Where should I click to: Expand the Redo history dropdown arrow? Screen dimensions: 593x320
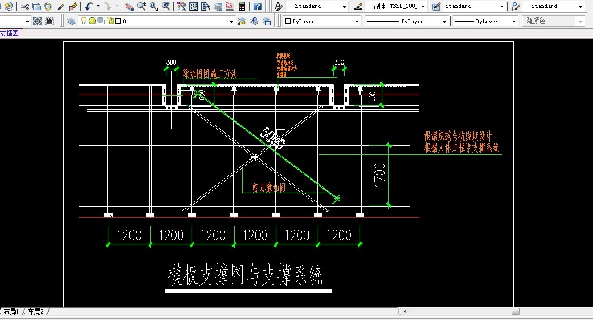point(117,6)
